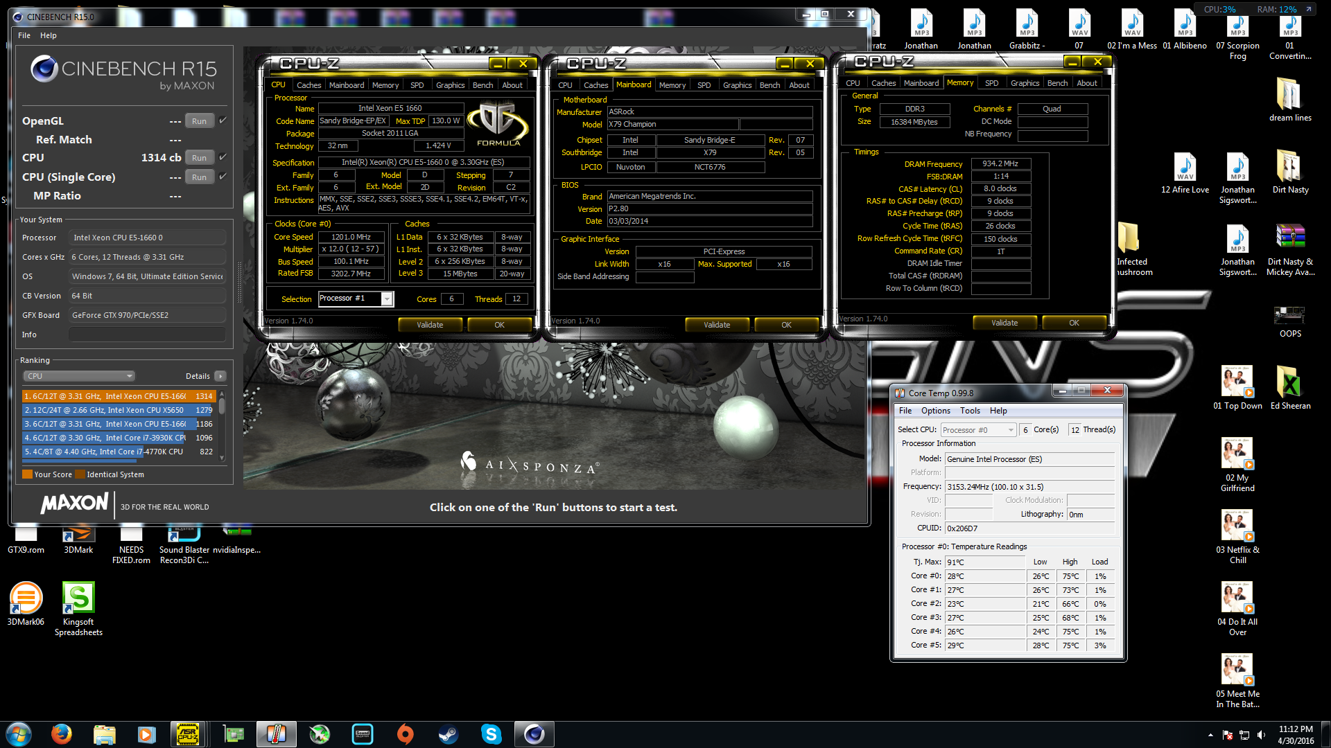Show hidden tray icons arrow
Viewport: 1331px width, 748px height.
[x=1210, y=735]
